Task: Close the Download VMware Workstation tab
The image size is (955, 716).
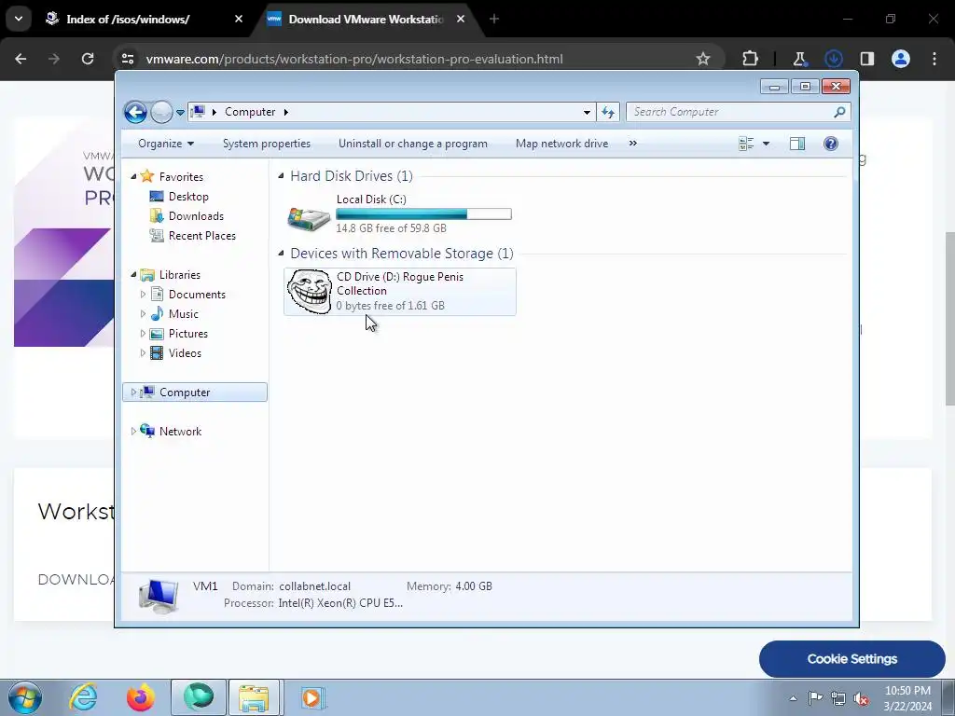Action: (x=461, y=19)
